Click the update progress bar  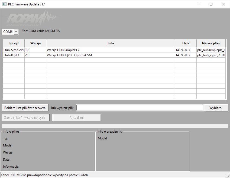tap(115, 126)
